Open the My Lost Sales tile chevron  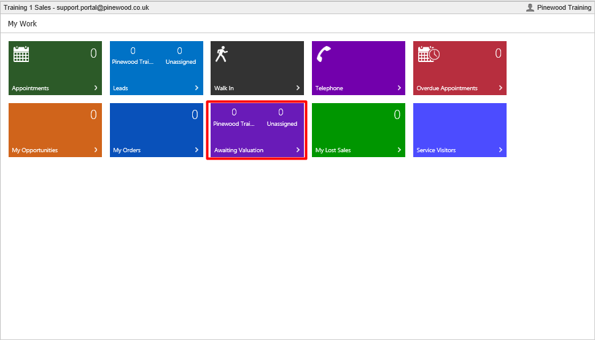399,150
